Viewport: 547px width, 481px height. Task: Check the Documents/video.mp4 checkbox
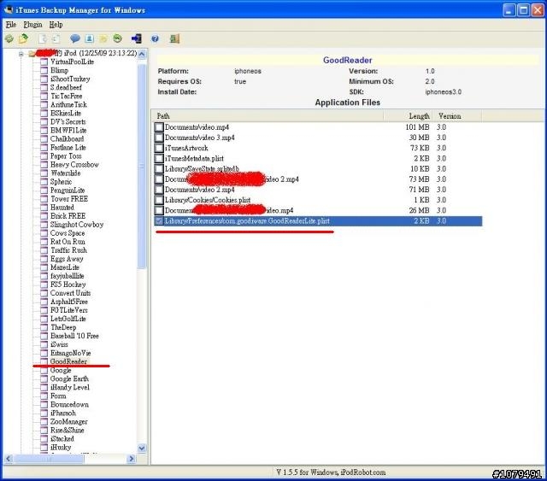coord(159,127)
